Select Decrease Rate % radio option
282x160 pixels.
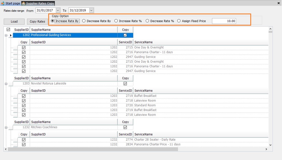coord(147,21)
